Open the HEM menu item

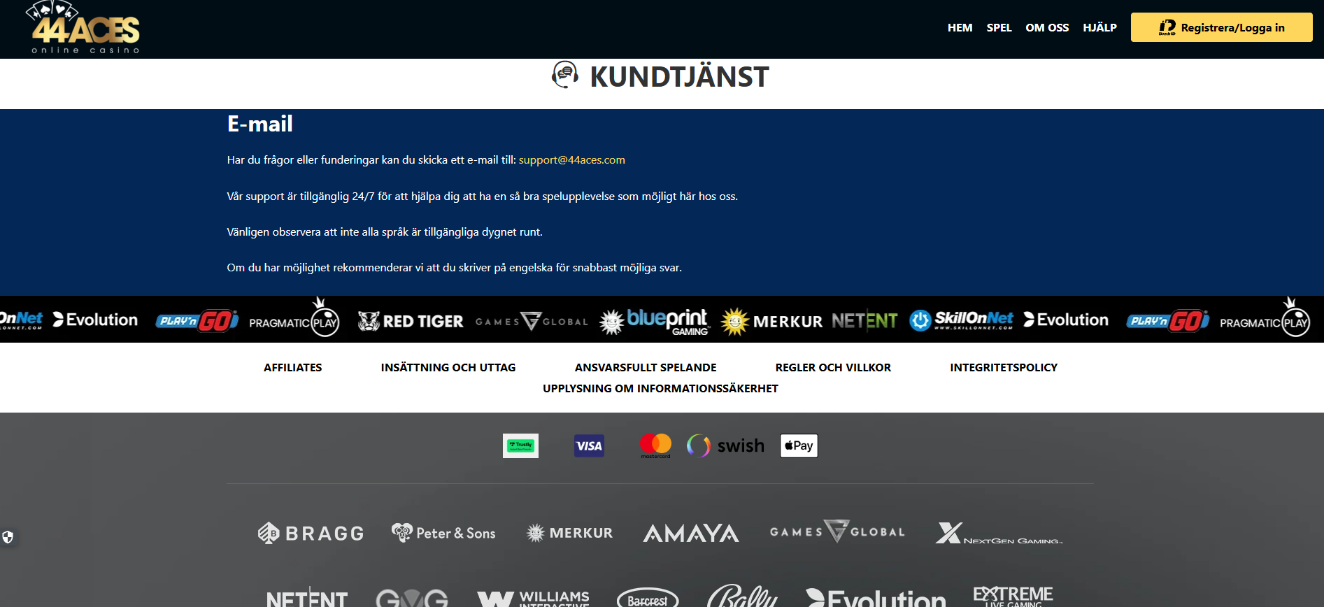(x=960, y=28)
